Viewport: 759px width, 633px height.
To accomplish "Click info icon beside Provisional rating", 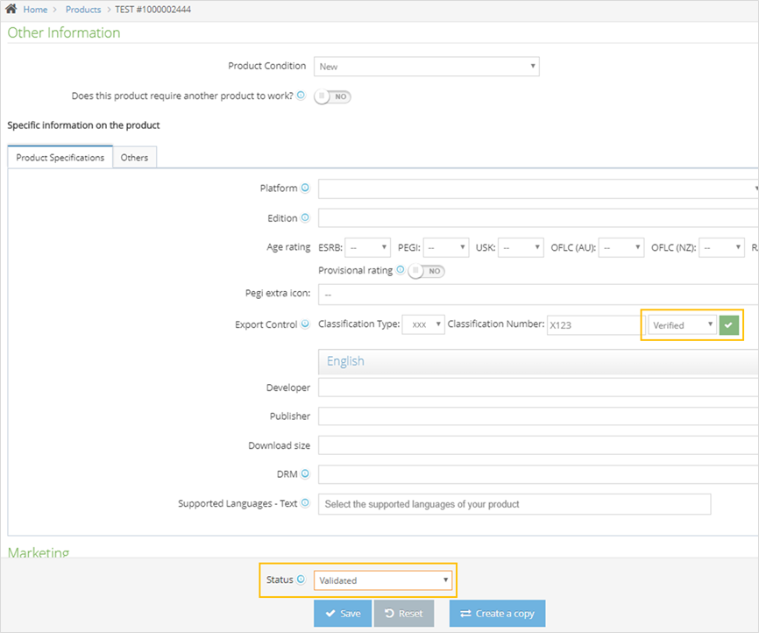I will coord(400,271).
